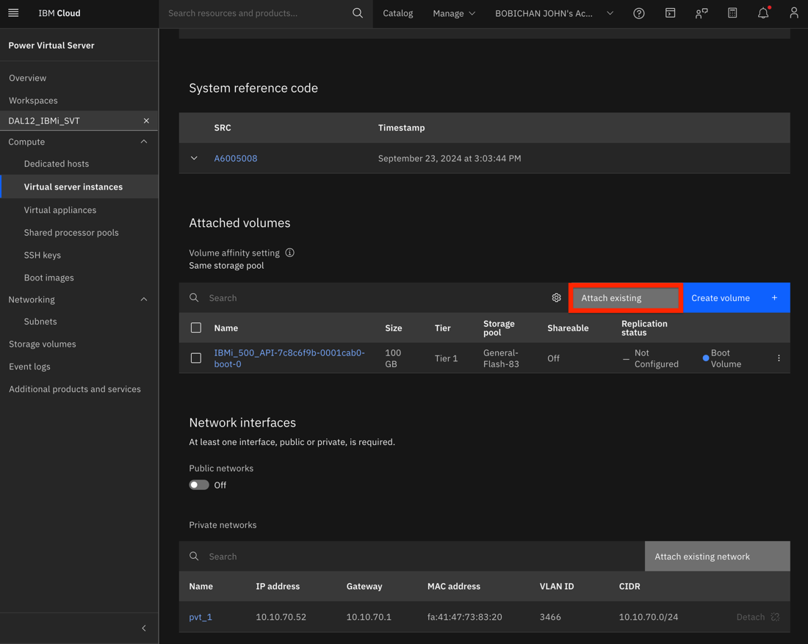The width and height of the screenshot is (808, 644).
Task: Open the Help menu via question mark icon
Action: pyautogui.click(x=638, y=12)
